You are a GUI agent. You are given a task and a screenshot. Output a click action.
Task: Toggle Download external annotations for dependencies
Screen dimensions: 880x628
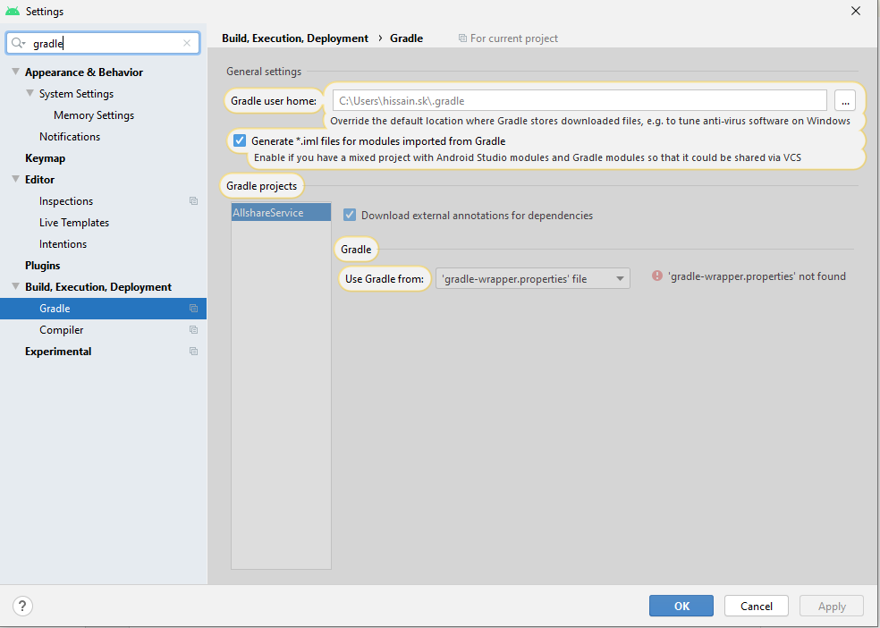click(x=350, y=215)
